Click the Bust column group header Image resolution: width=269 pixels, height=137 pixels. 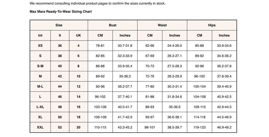point(113,25)
